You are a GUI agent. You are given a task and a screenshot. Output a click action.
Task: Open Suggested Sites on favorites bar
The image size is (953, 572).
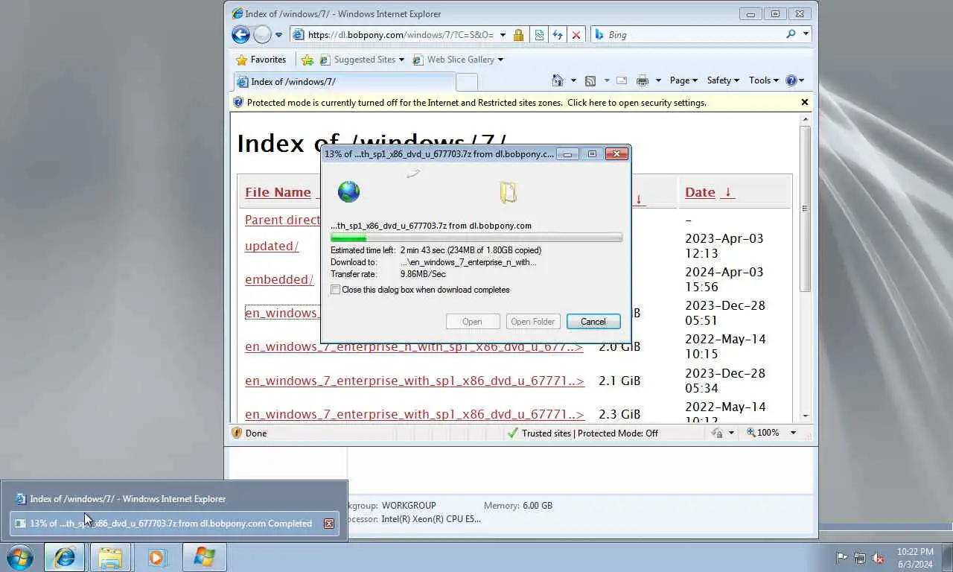point(362,60)
